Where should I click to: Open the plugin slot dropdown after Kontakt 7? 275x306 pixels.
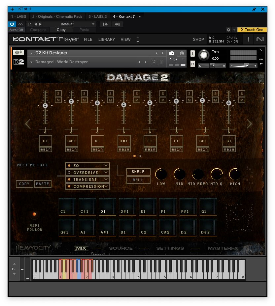click(140, 16)
